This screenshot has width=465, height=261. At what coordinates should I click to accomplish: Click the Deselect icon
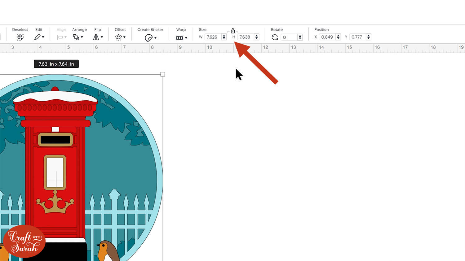click(x=20, y=37)
